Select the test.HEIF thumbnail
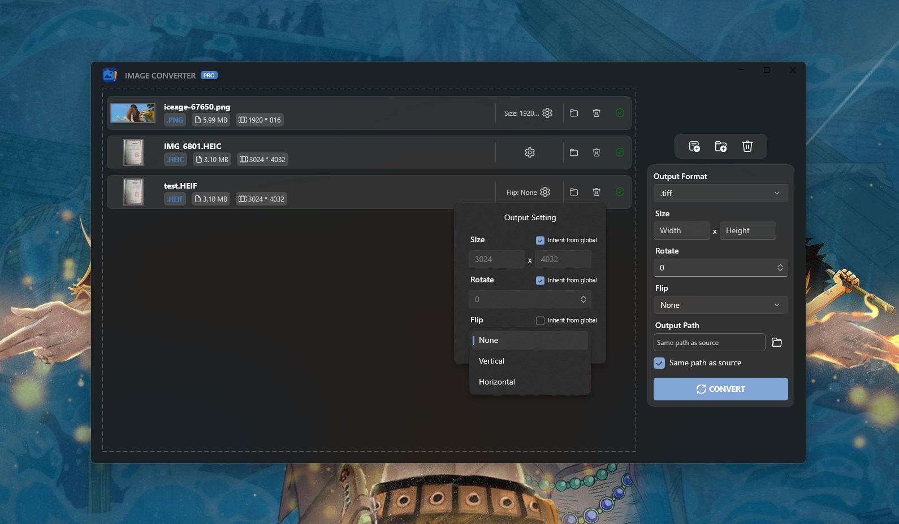 click(x=133, y=192)
